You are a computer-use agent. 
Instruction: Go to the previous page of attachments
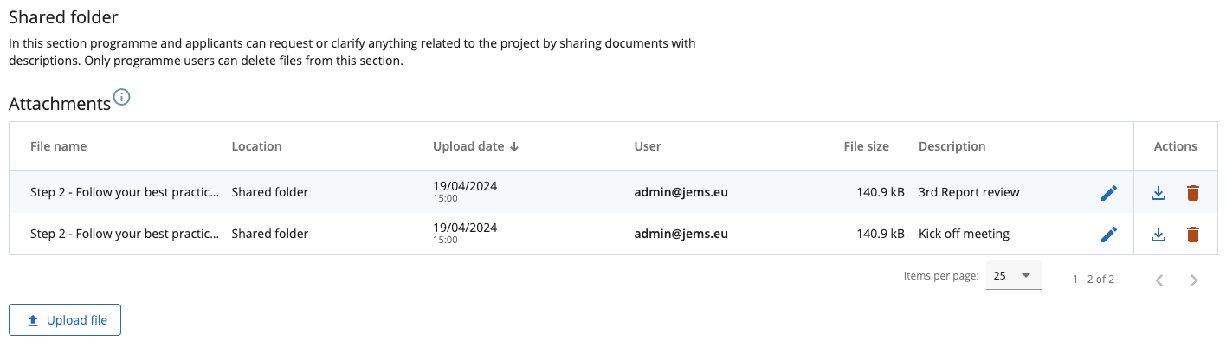tap(1159, 280)
